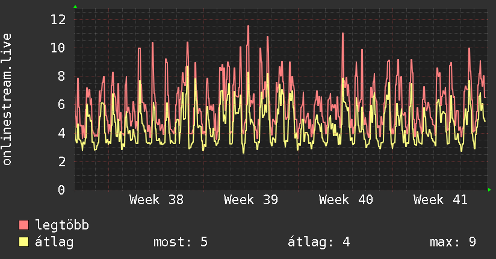Click the green arrow at x-axis end
Image resolution: width=496 pixels, height=259 pixels.
tap(489, 190)
